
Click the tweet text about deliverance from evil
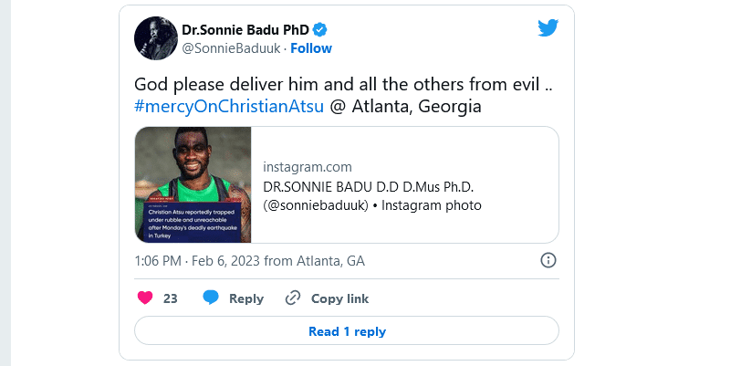click(345, 84)
